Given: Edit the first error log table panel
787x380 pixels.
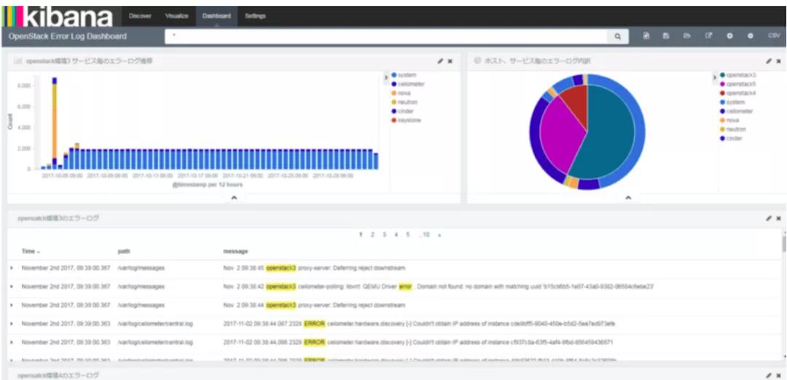Looking at the screenshot, I should [769, 218].
